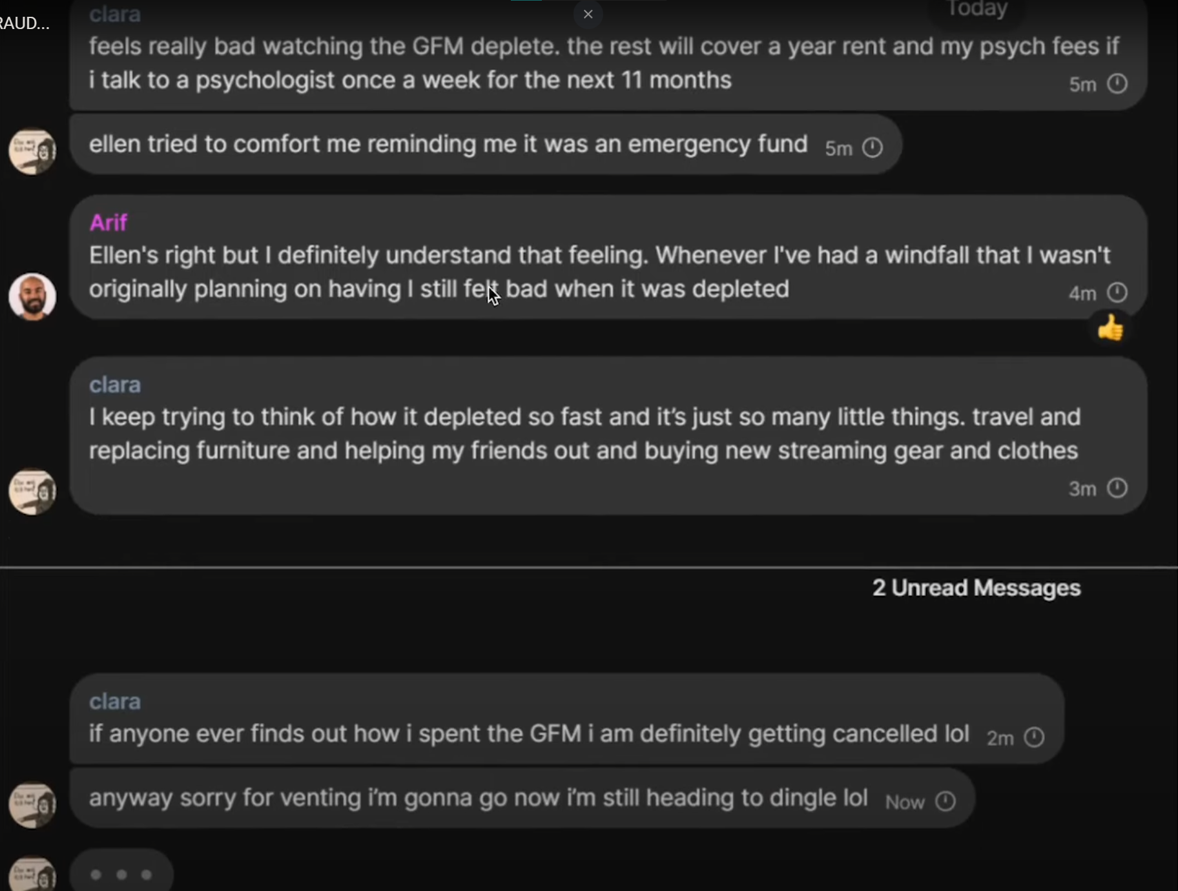The height and width of the screenshot is (891, 1178).
Task: Click the timer icon on the top '5m' psychologist message
Action: click(x=1117, y=83)
